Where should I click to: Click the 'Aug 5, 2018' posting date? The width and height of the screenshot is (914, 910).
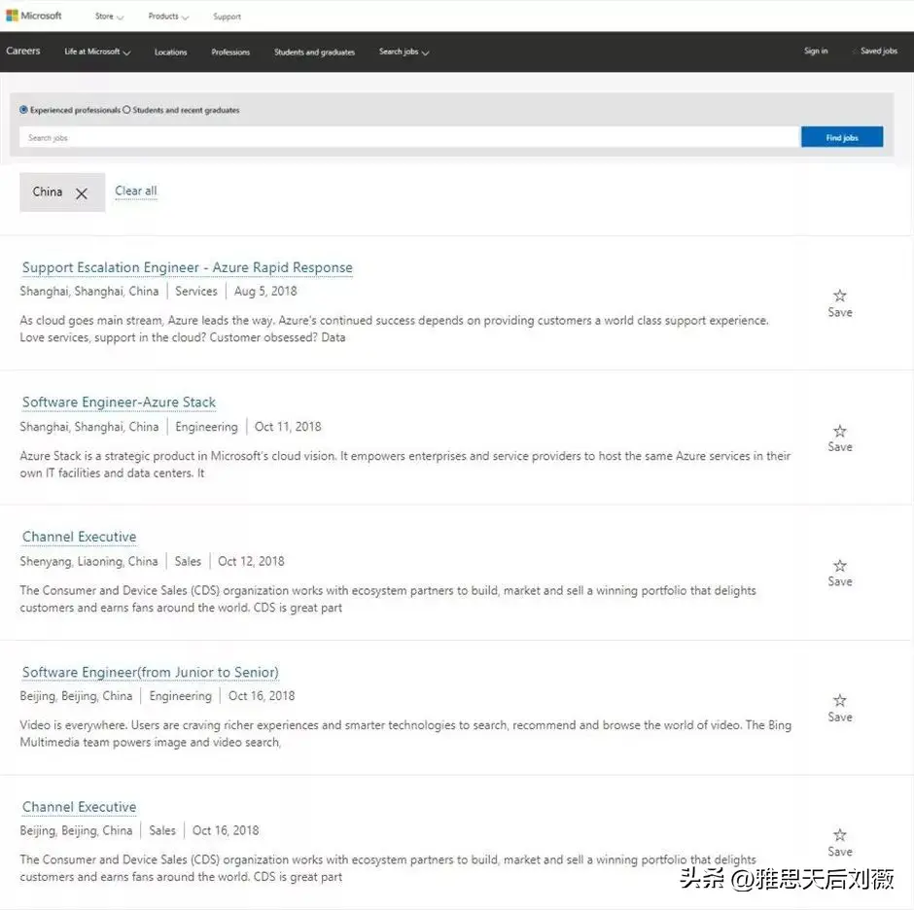coord(265,292)
